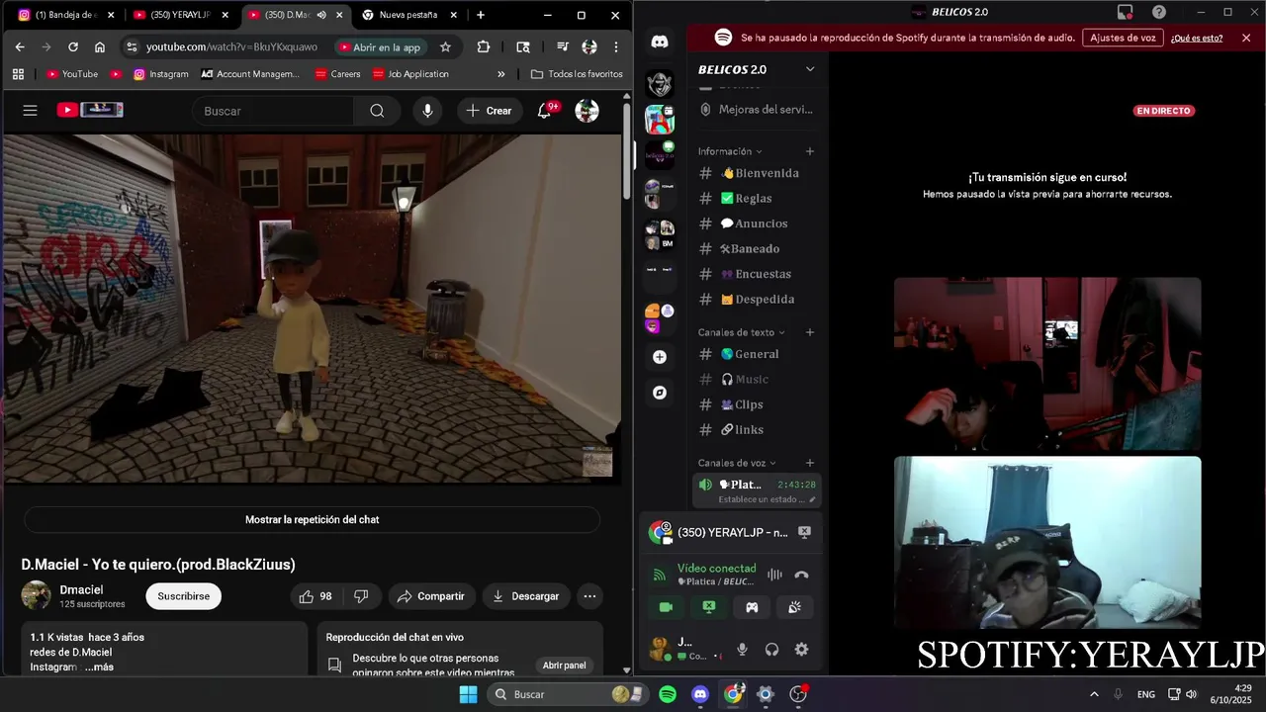The height and width of the screenshot is (712, 1266).
Task: Go to Chrome home page
Action: pyautogui.click(x=100, y=46)
